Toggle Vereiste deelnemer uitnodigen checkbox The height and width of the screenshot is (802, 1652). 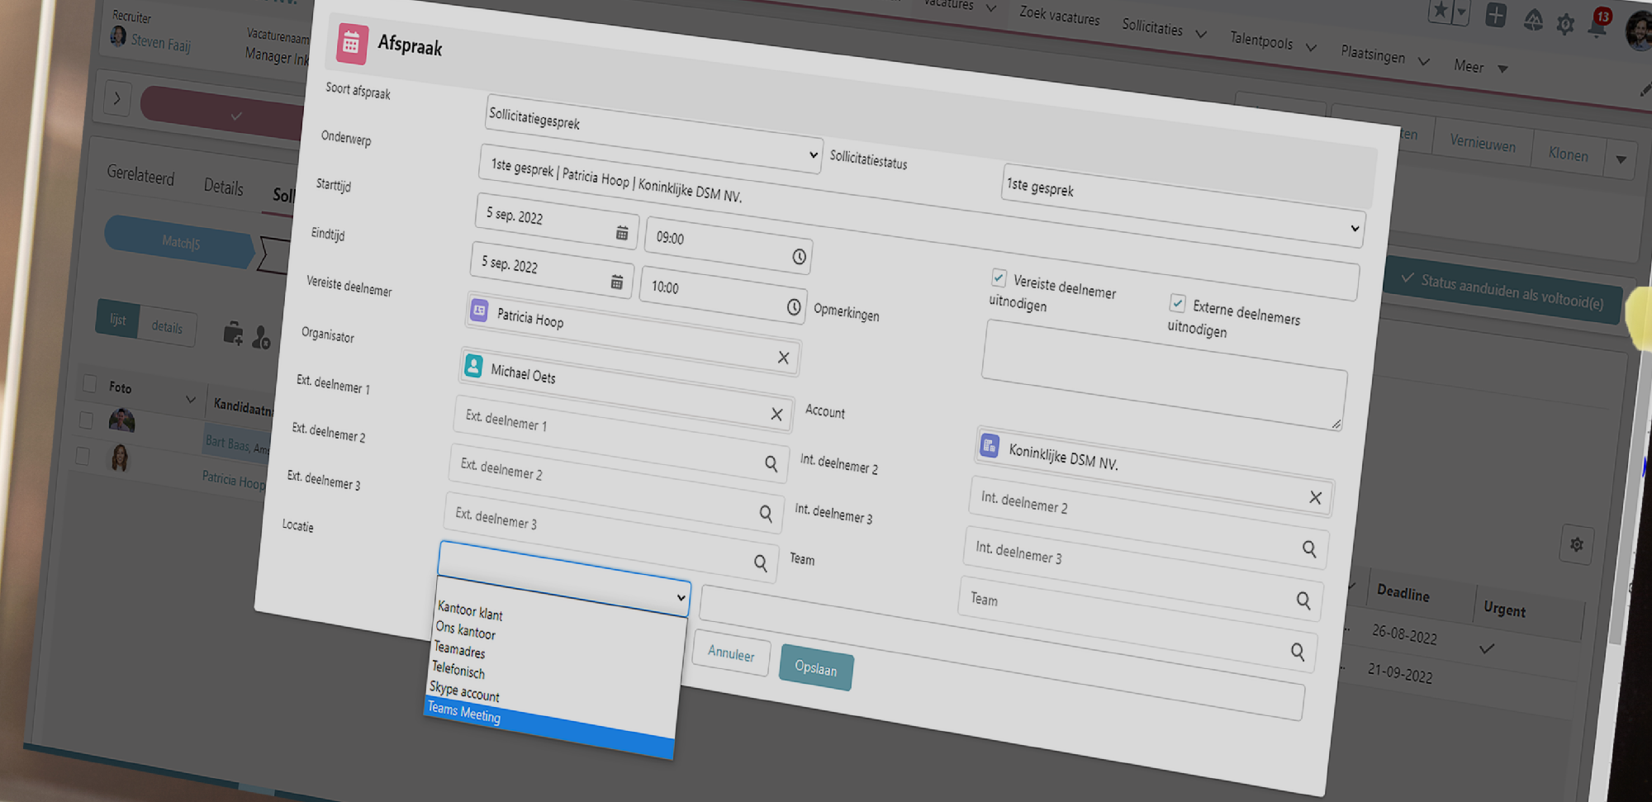tap(999, 278)
